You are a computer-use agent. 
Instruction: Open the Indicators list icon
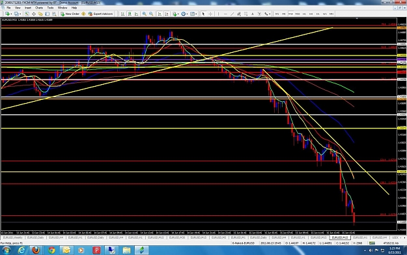coord(175,14)
